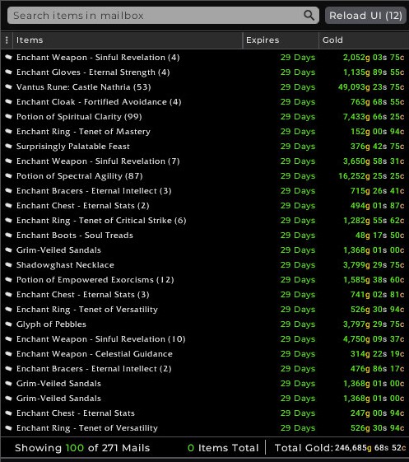Image resolution: width=409 pixels, height=462 pixels.
Task: Click mail icon beside Enchant Weapon - Celestial Guidance
Action: (8, 353)
